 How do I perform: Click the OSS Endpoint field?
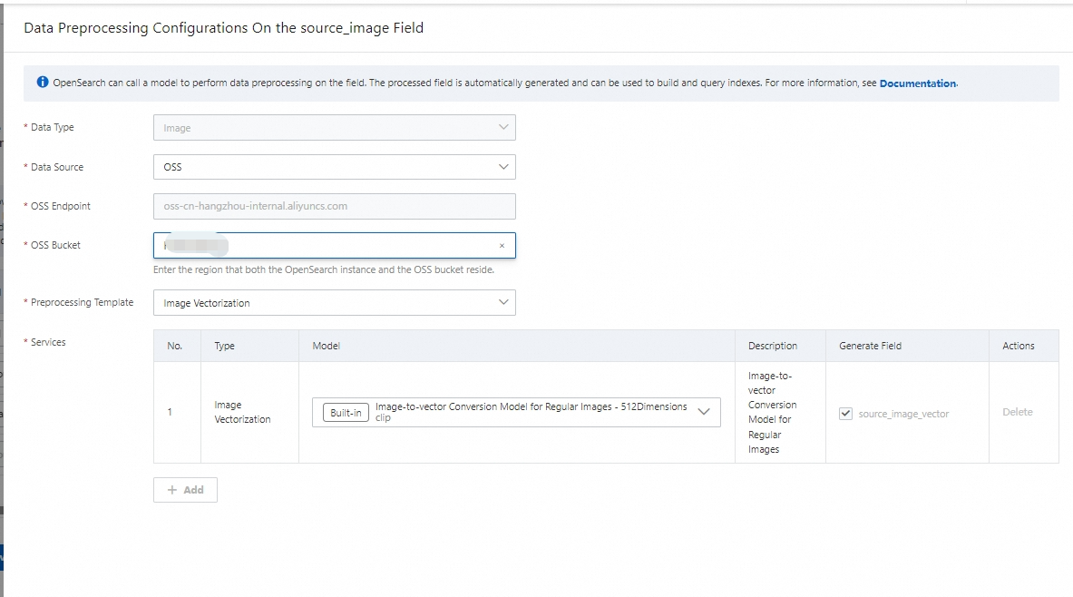334,206
